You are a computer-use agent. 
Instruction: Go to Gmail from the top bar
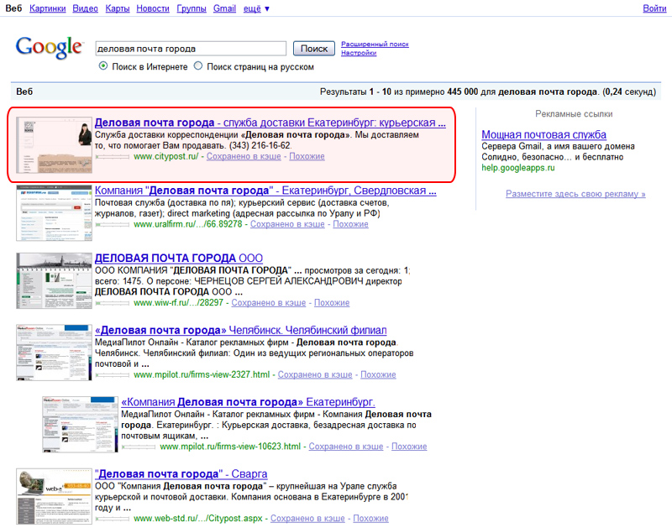(x=224, y=8)
